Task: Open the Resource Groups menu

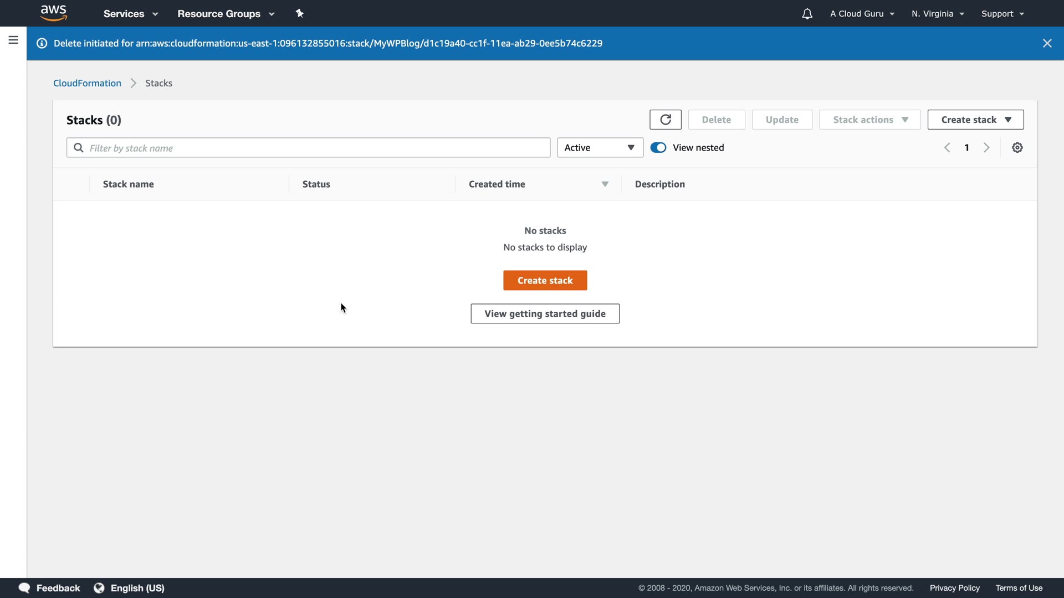Action: pos(226,14)
